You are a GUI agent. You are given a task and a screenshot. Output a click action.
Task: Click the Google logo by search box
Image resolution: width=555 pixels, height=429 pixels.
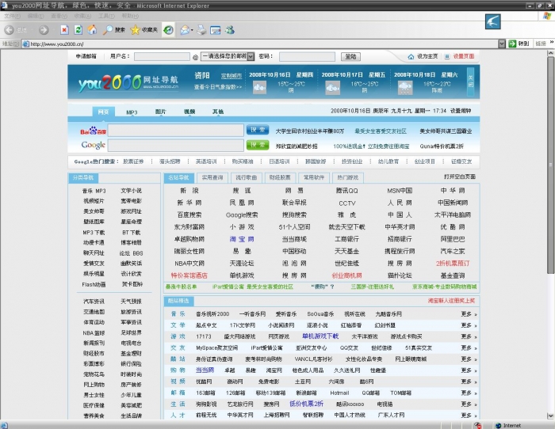pos(93,145)
